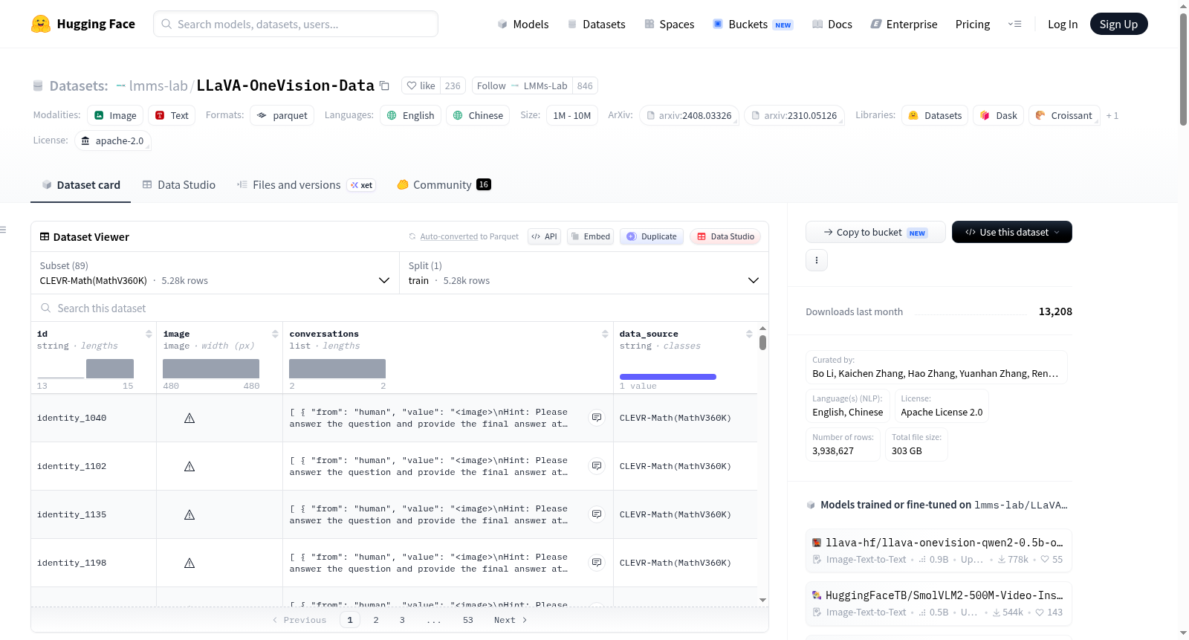Click the image warning icon in identity_1135 row
This screenshot has height=640, width=1189.
click(189, 514)
